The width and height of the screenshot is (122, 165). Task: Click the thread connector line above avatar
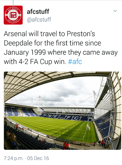[13, 2]
